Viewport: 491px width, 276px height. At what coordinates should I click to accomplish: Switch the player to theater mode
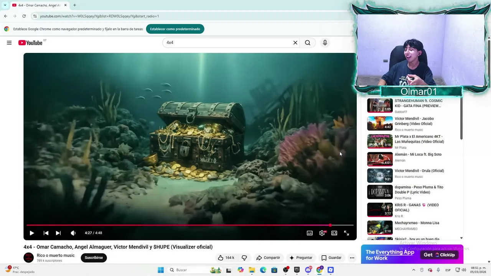point(334,233)
